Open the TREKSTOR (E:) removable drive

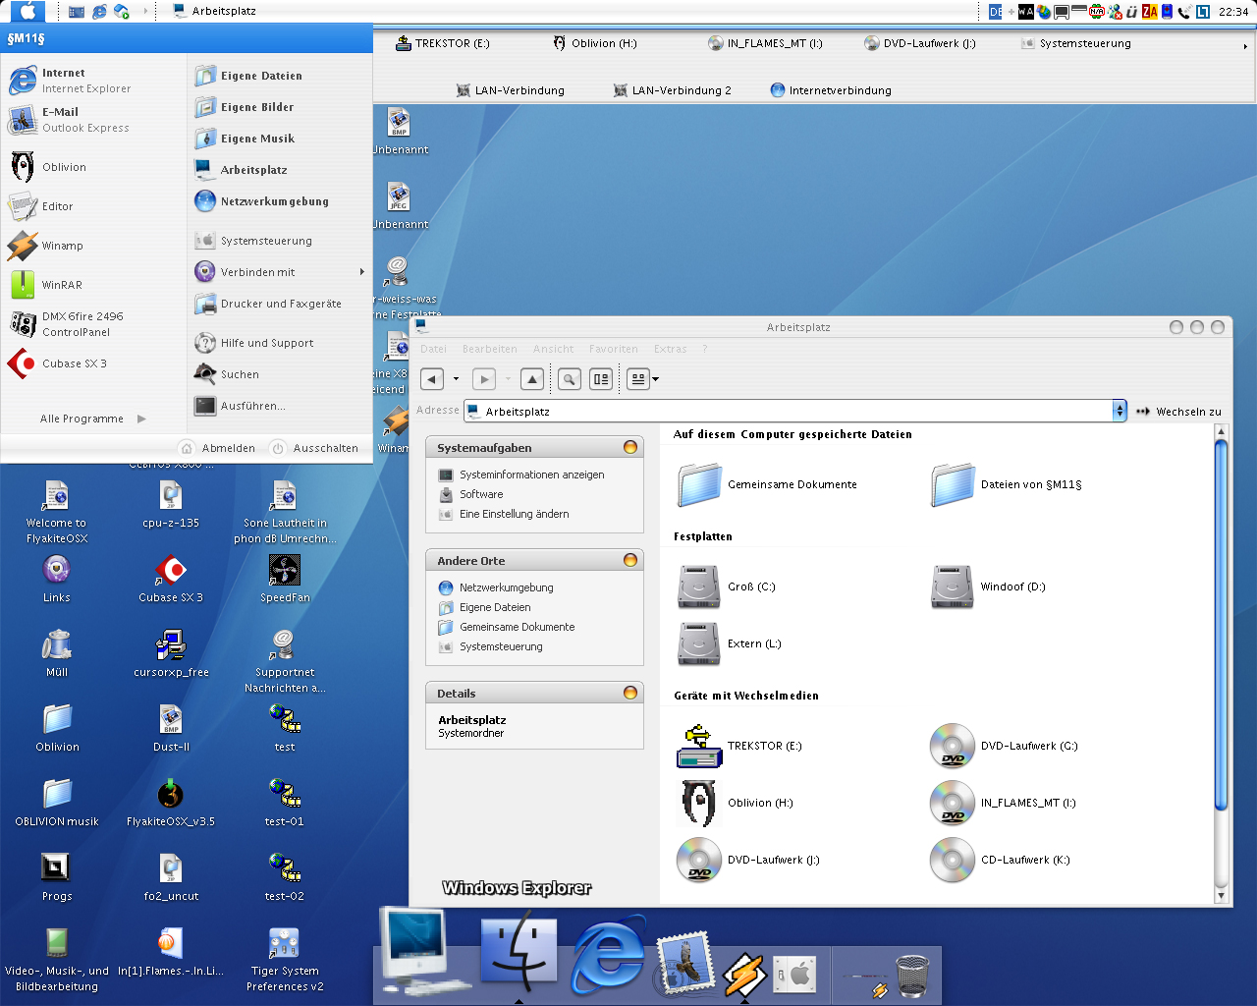coord(699,747)
